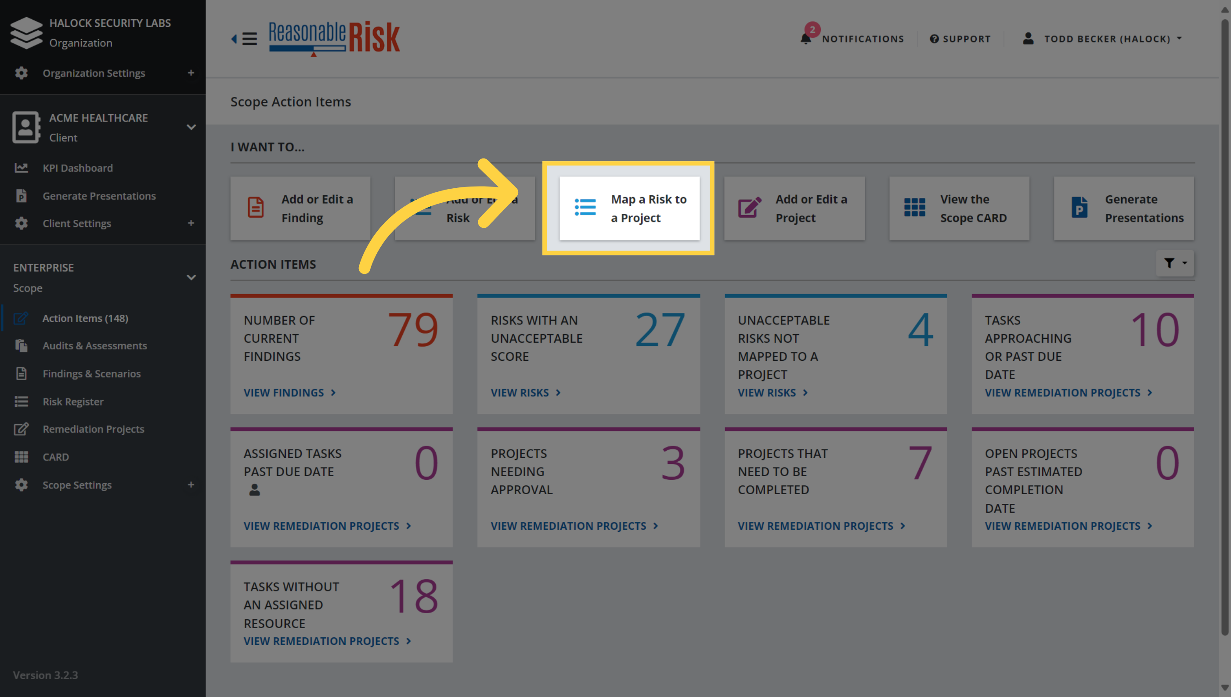The height and width of the screenshot is (697, 1231).
Task: Open the Notifications link in header
Action: tap(863, 39)
